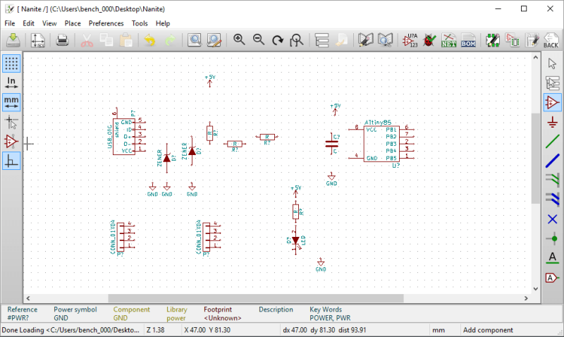The image size is (564, 337).
Task: Switch units to millimeters
Action: click(11, 102)
